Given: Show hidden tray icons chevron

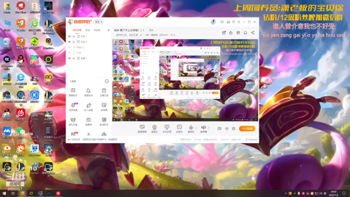Looking at the screenshot, I should tap(286, 193).
